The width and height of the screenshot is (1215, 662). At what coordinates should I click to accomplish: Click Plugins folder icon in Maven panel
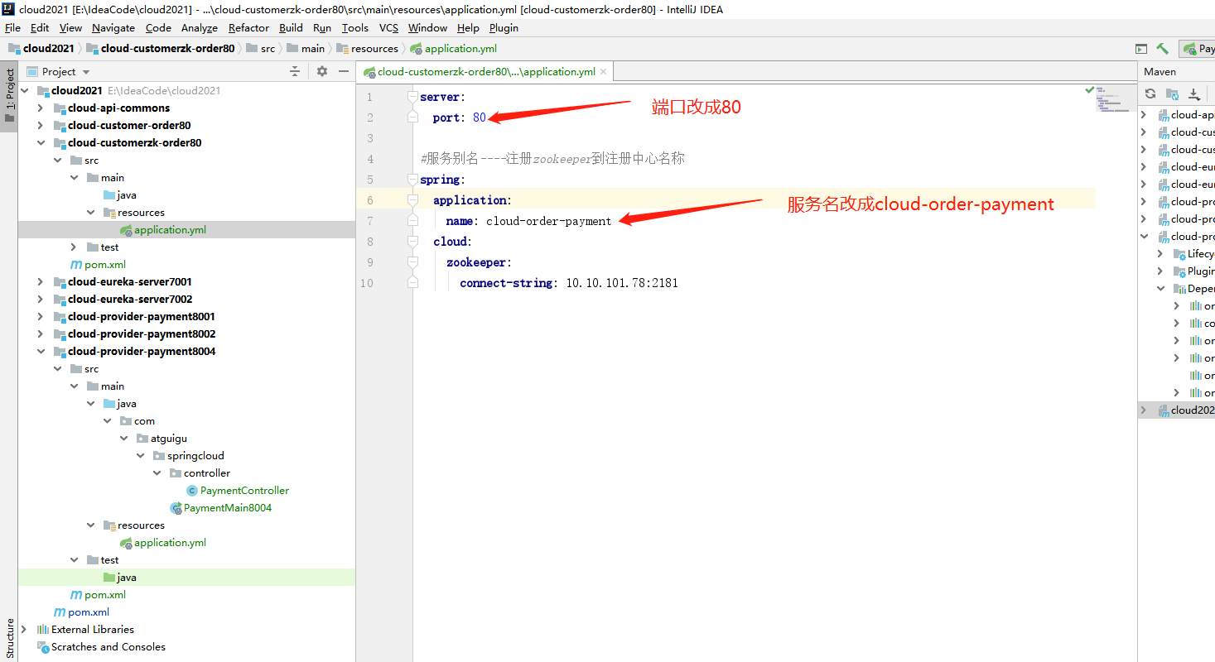click(1179, 271)
